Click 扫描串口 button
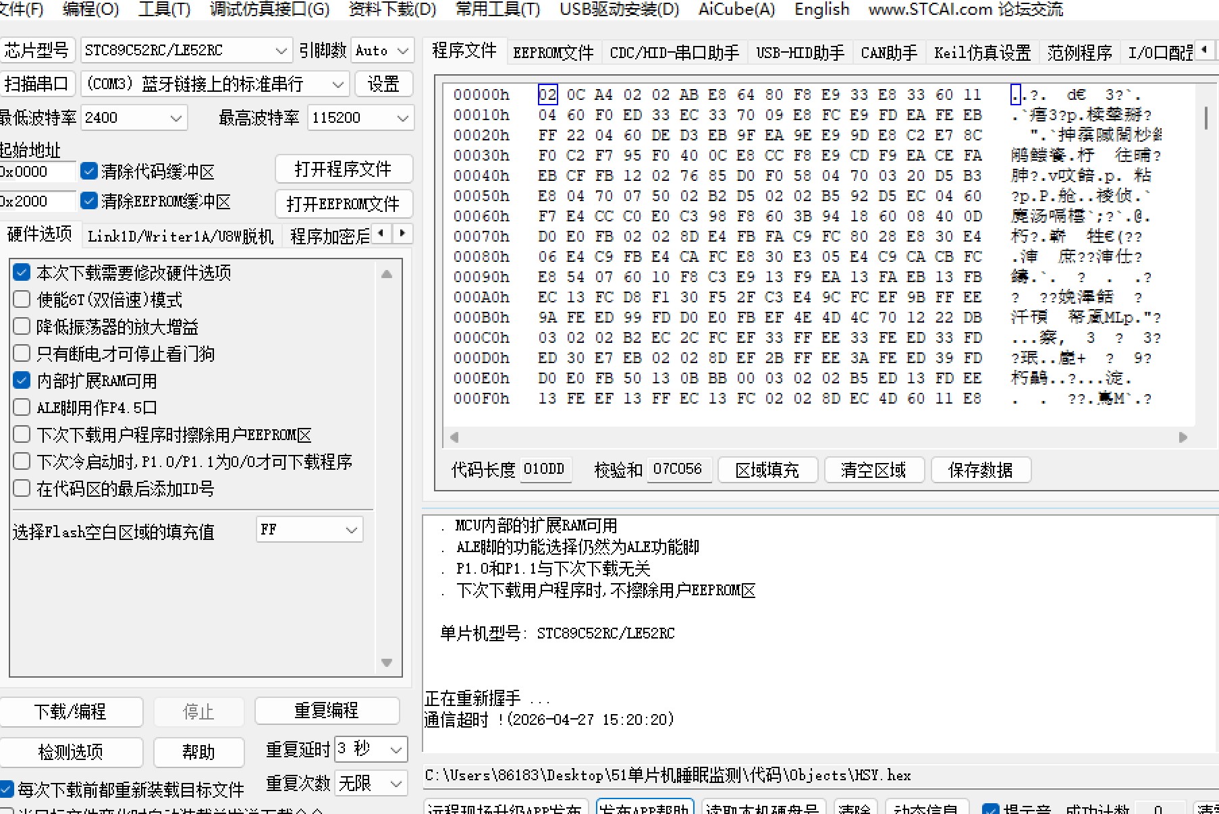Image resolution: width=1219 pixels, height=814 pixels. coord(36,84)
